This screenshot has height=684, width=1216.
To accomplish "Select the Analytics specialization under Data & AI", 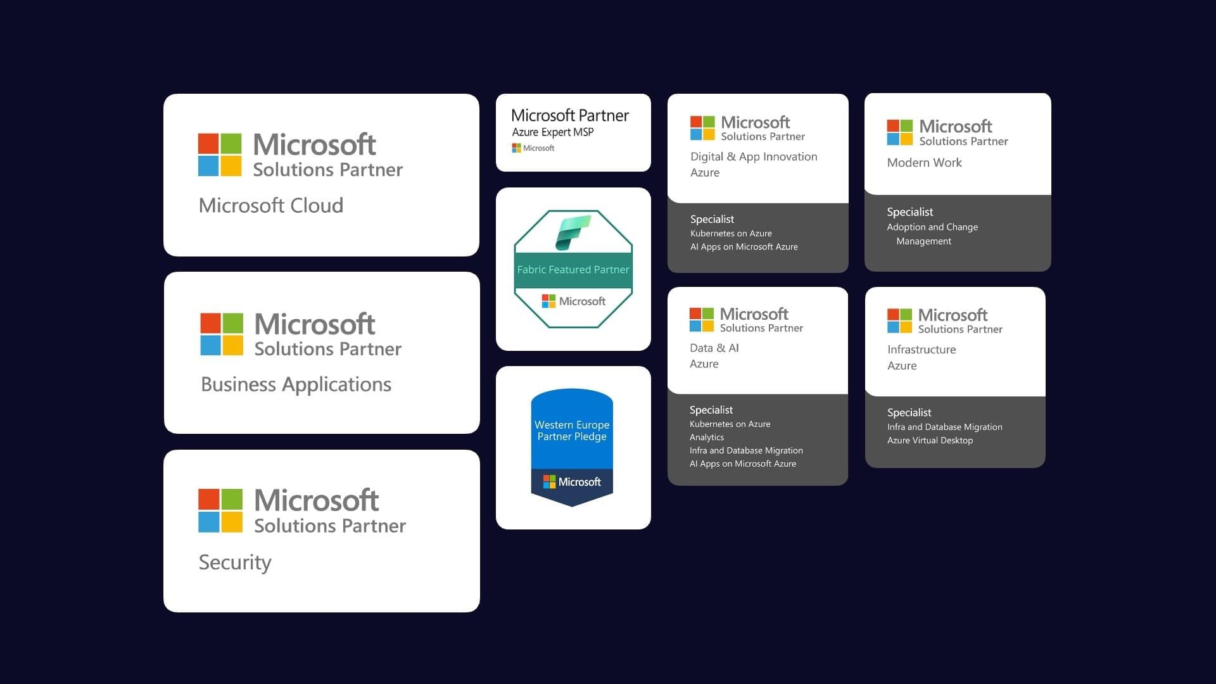I will 707,437.
